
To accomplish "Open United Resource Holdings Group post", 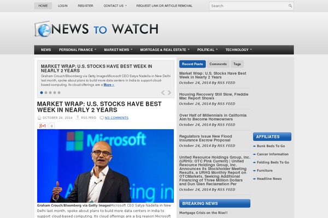I will (x=215, y=171).
